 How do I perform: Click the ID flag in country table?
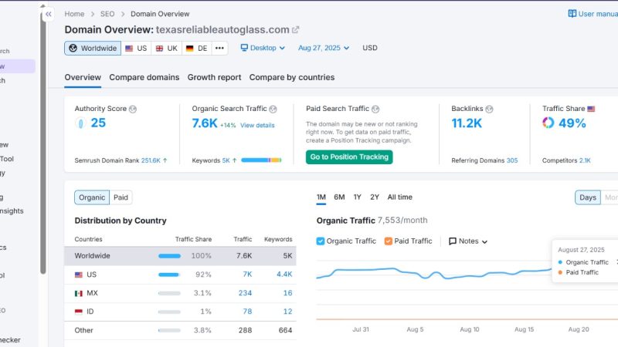[79, 312]
